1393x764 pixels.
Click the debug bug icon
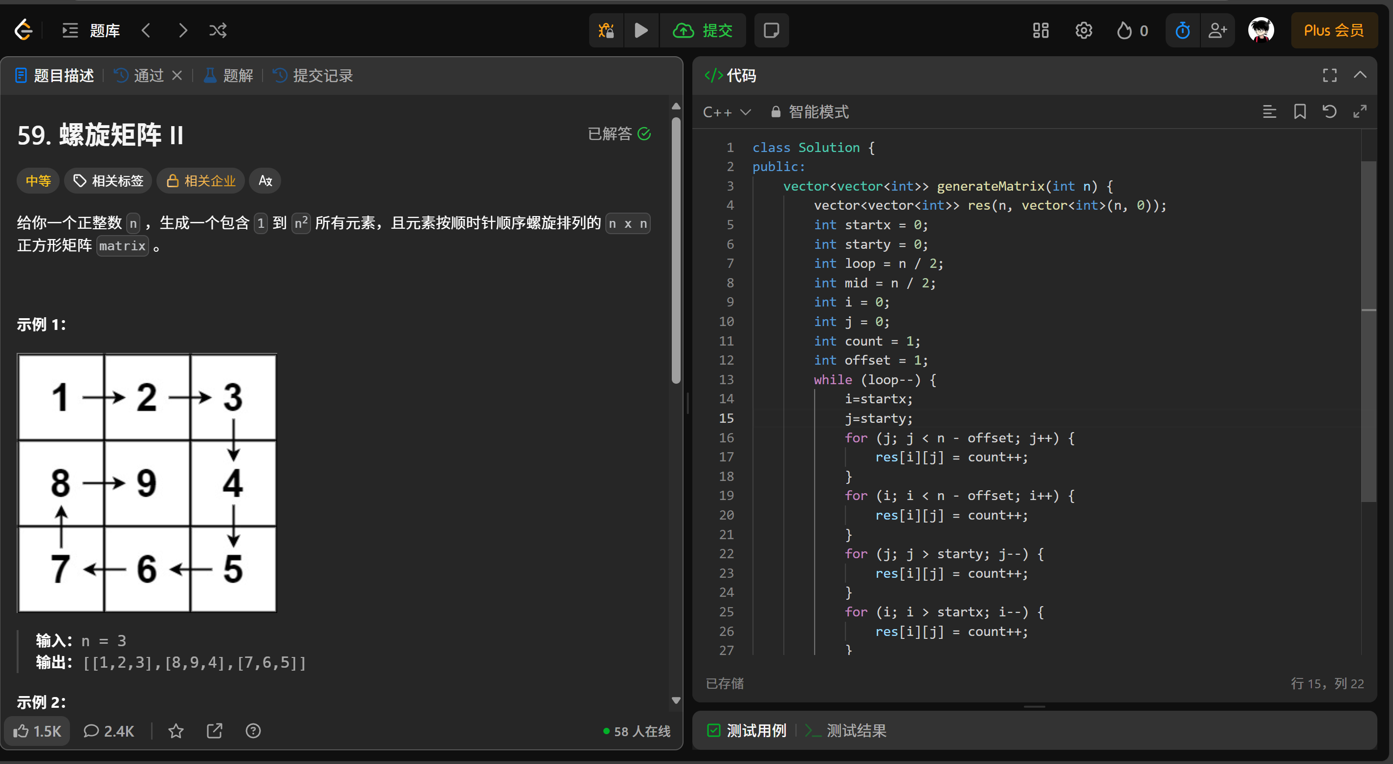click(606, 30)
